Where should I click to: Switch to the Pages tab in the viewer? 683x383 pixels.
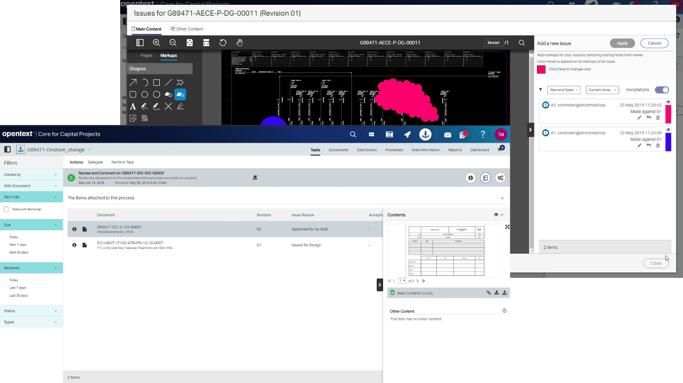(x=145, y=55)
